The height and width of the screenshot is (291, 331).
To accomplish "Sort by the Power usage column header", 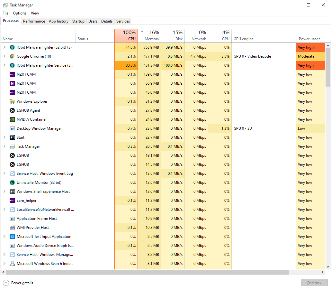I will [312, 36].
